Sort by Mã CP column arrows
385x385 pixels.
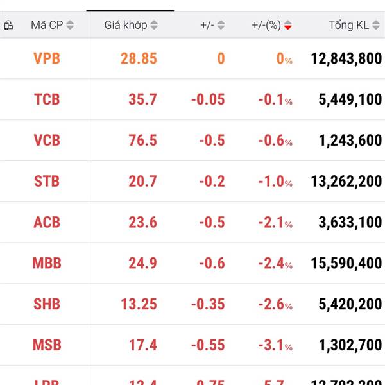pyautogui.click(x=70, y=25)
